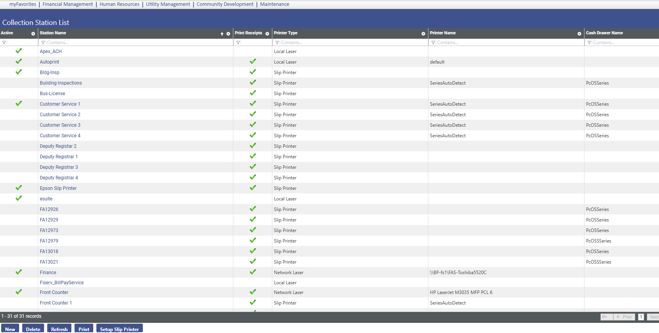Click the Delete button
The image size is (659, 333).
point(33,329)
